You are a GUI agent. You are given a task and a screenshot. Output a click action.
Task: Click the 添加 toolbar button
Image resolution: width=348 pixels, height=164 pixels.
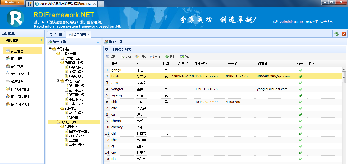pos(127,57)
